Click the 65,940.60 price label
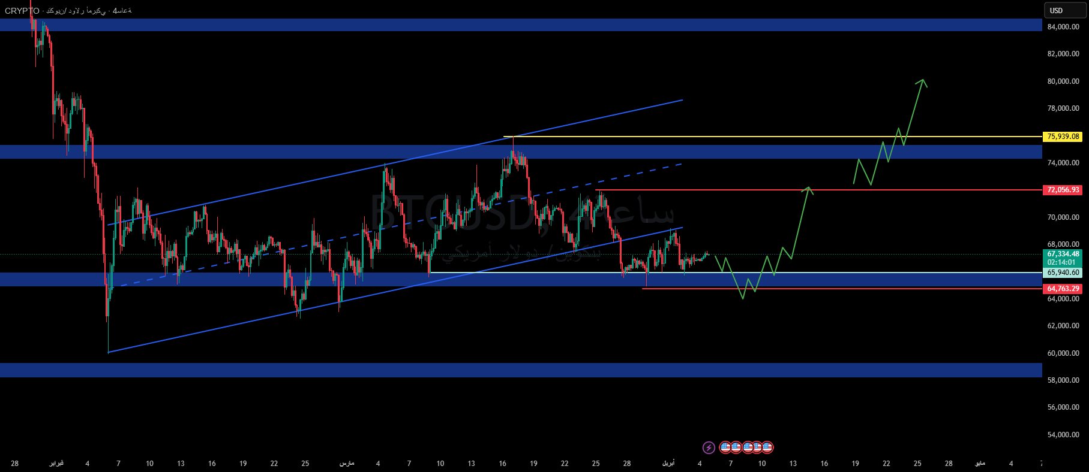1089x472 pixels. tap(1063, 273)
